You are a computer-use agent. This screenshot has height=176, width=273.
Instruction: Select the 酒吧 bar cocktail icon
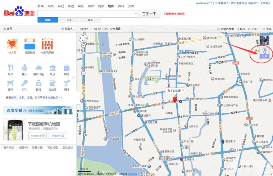pos(67,83)
